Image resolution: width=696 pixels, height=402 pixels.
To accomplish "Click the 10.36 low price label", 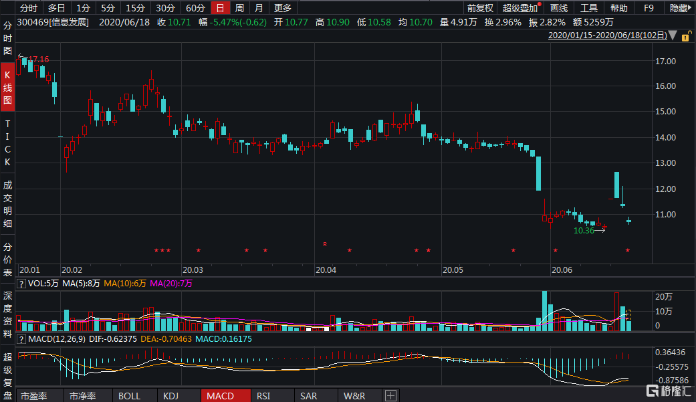I will [x=584, y=231].
